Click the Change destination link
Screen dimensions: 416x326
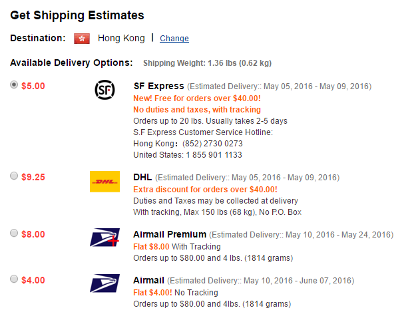point(174,39)
